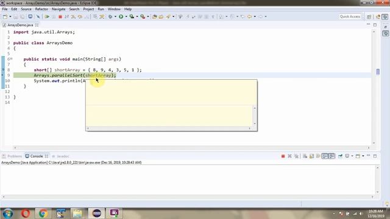Switch to the Javadoc tab
Viewport: 390px width, 219px height.
(x=60, y=156)
